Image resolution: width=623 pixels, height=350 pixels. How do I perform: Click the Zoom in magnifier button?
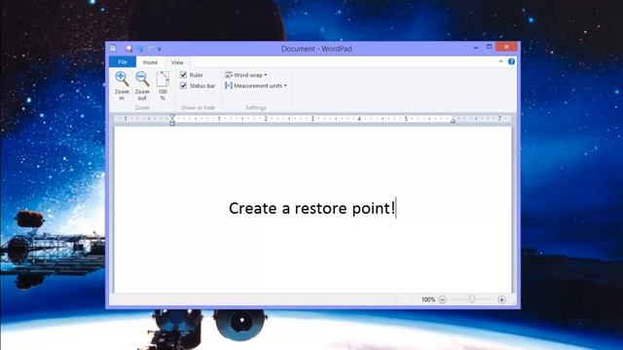click(x=122, y=86)
